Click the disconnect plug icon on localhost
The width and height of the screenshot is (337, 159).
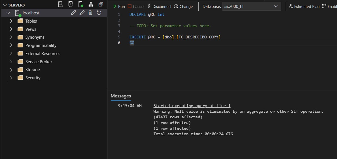coord(73,13)
